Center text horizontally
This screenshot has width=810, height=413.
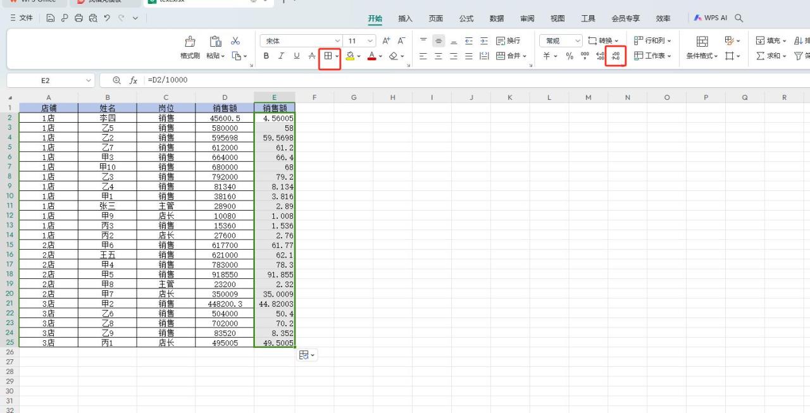pyautogui.click(x=439, y=56)
